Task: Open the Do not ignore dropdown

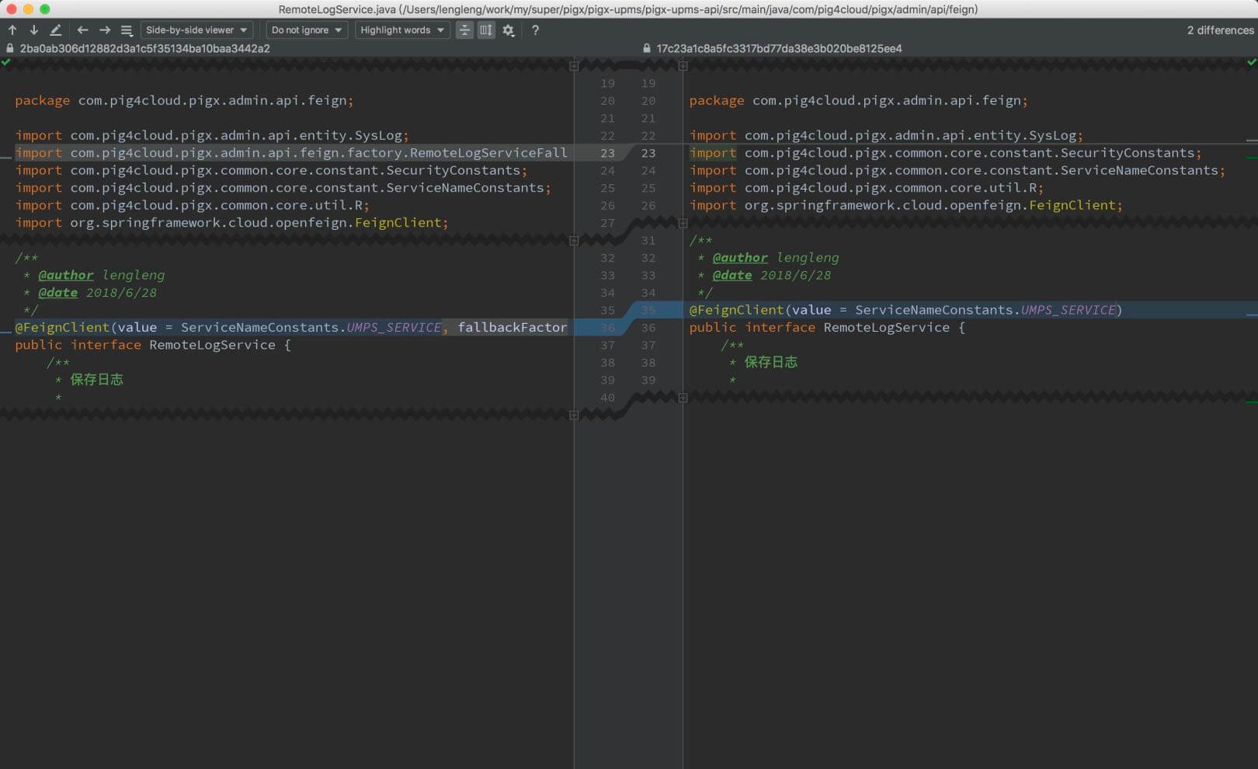Action: tap(307, 30)
